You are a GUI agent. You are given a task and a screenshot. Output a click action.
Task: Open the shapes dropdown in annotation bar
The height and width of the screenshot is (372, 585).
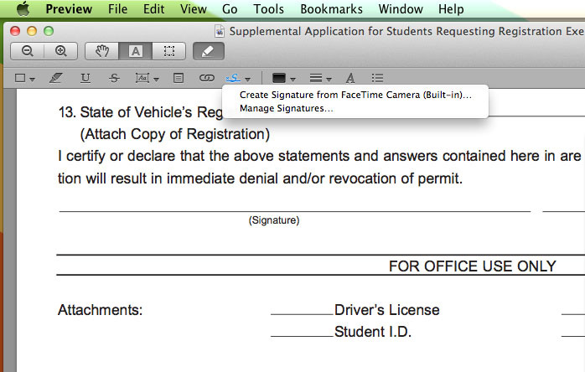(24, 78)
